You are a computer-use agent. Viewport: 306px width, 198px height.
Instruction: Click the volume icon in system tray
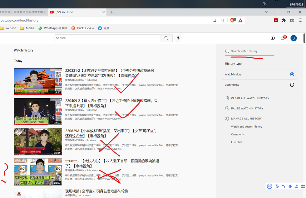click(265, 3)
